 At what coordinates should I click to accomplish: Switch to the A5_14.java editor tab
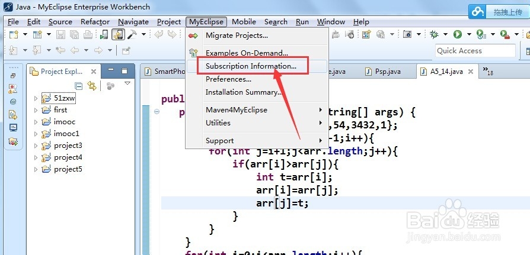pyautogui.click(x=446, y=72)
